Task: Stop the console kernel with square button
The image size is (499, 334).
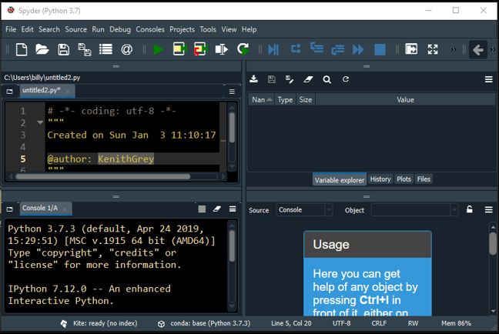Action: [x=202, y=209]
